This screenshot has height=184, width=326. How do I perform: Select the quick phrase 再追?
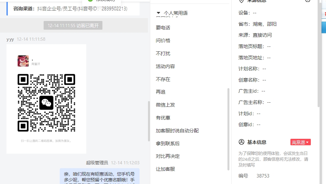coord(161,92)
